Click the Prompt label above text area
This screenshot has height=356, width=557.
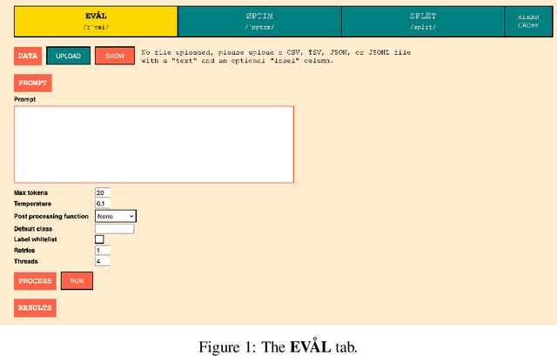[25, 99]
